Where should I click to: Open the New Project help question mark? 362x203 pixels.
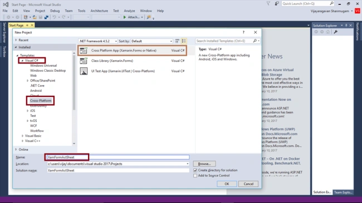point(243,32)
